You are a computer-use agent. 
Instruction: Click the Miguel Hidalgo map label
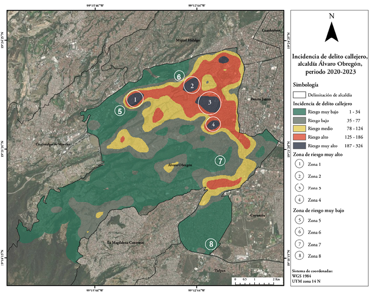(x=188, y=40)
